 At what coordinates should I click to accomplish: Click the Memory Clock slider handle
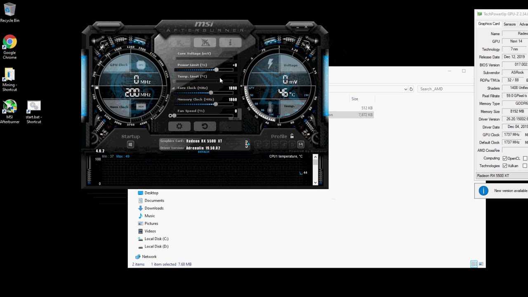(215, 104)
